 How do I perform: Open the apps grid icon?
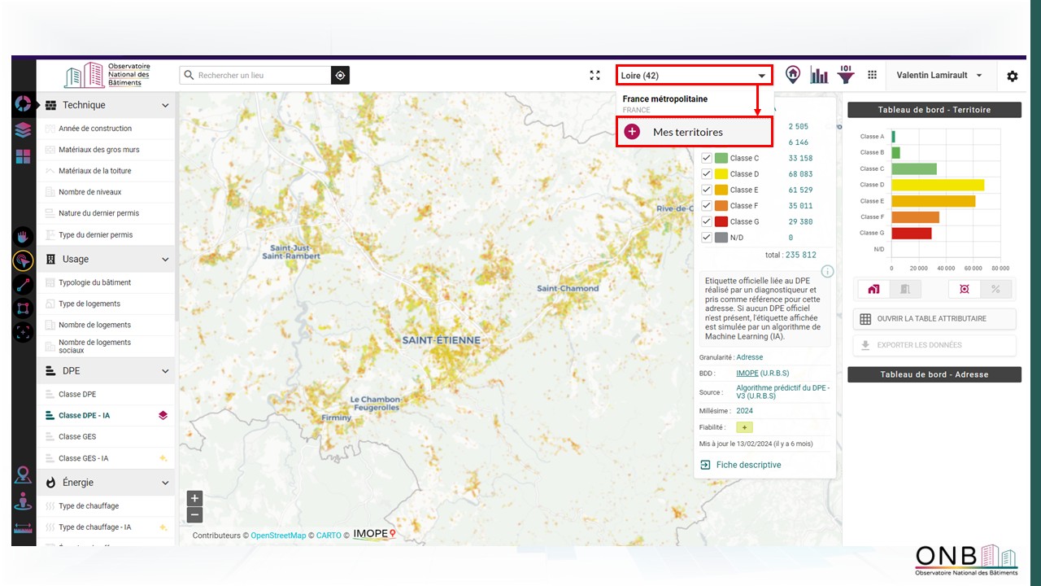tap(872, 75)
